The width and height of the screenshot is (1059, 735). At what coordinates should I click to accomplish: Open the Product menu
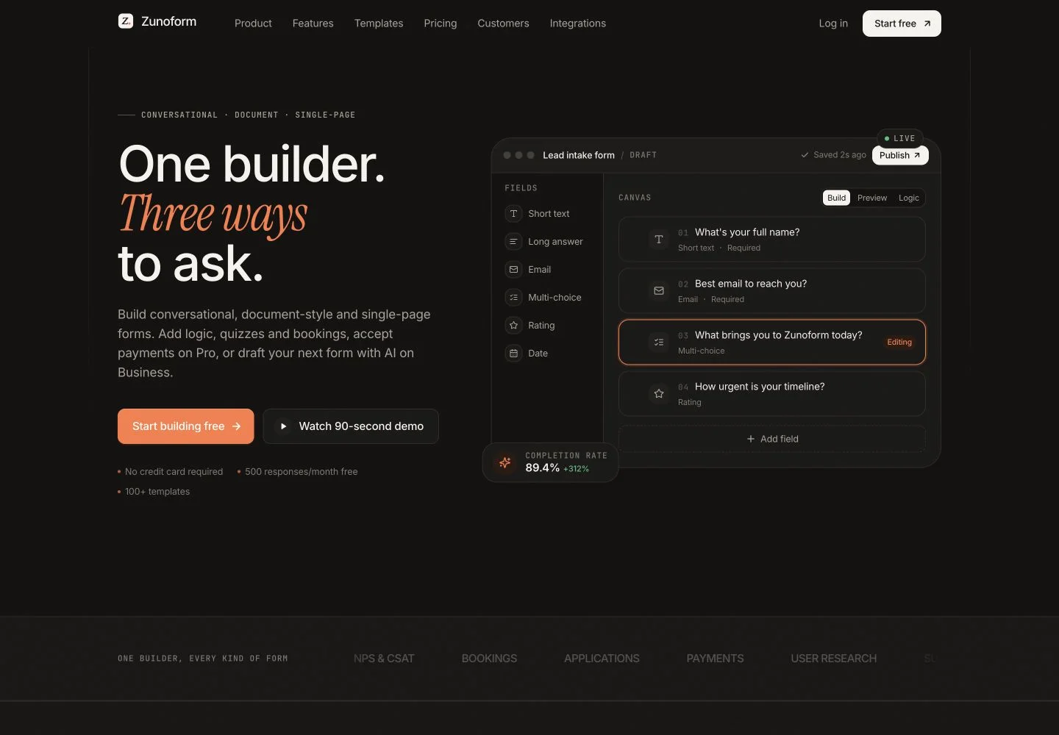pos(253,24)
